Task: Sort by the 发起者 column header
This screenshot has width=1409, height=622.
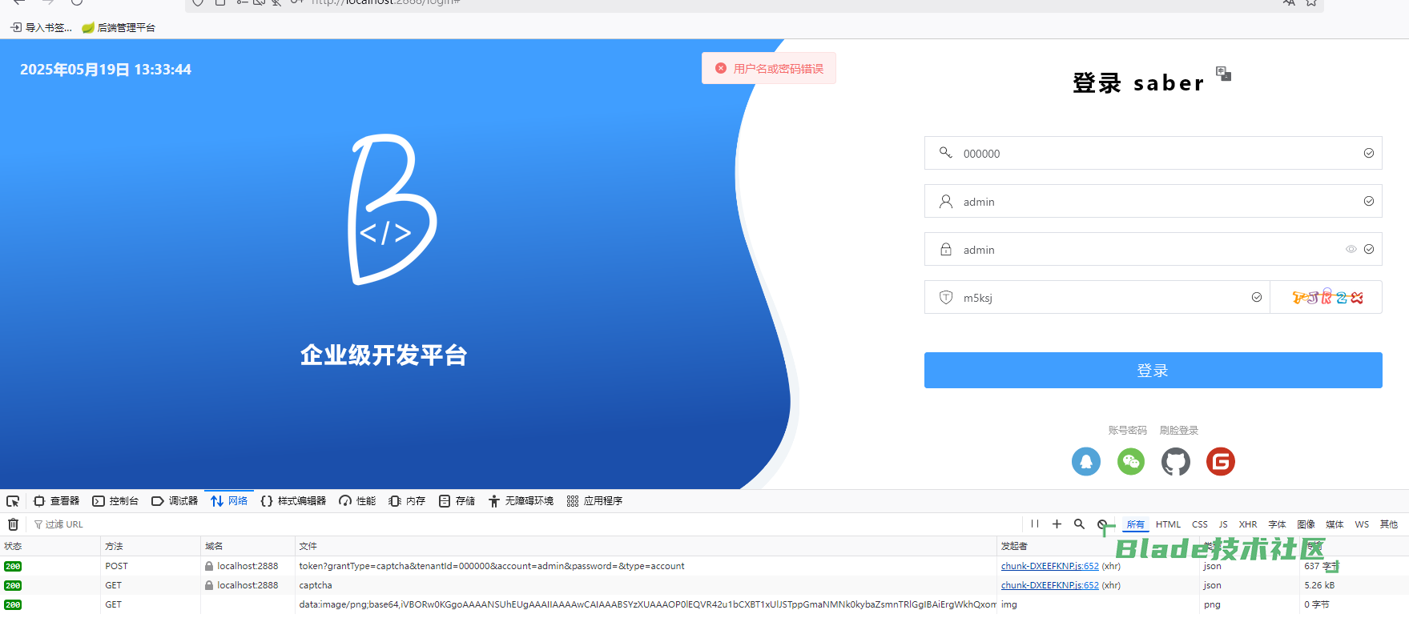Action: pos(1097,546)
